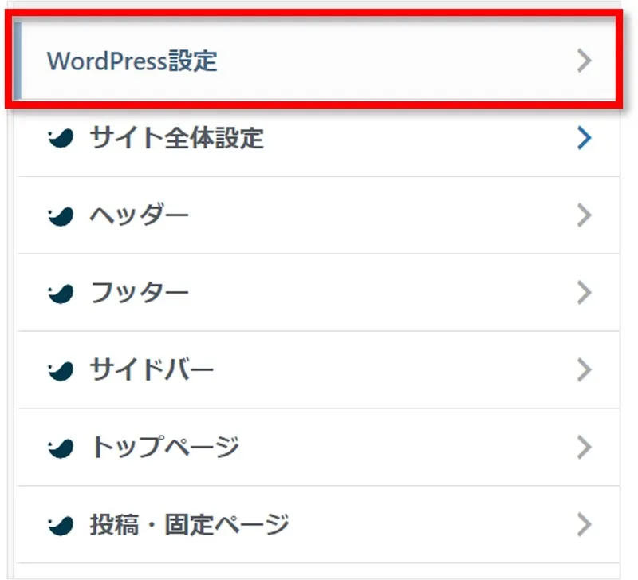Viewport: 638px width, 580px height.
Task: Expand サイト全体設定 via the blue chevron
Action: click(x=585, y=139)
